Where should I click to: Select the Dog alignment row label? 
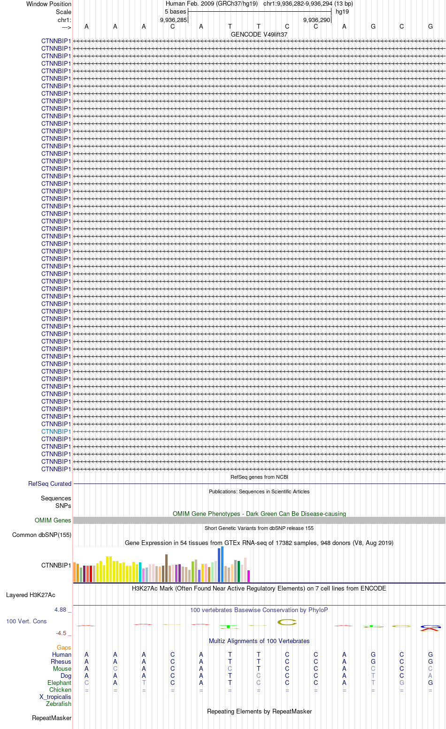coord(66,675)
